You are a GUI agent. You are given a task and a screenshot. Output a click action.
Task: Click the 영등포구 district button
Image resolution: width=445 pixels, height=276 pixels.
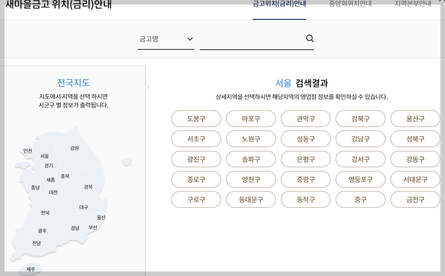[x=360, y=179]
